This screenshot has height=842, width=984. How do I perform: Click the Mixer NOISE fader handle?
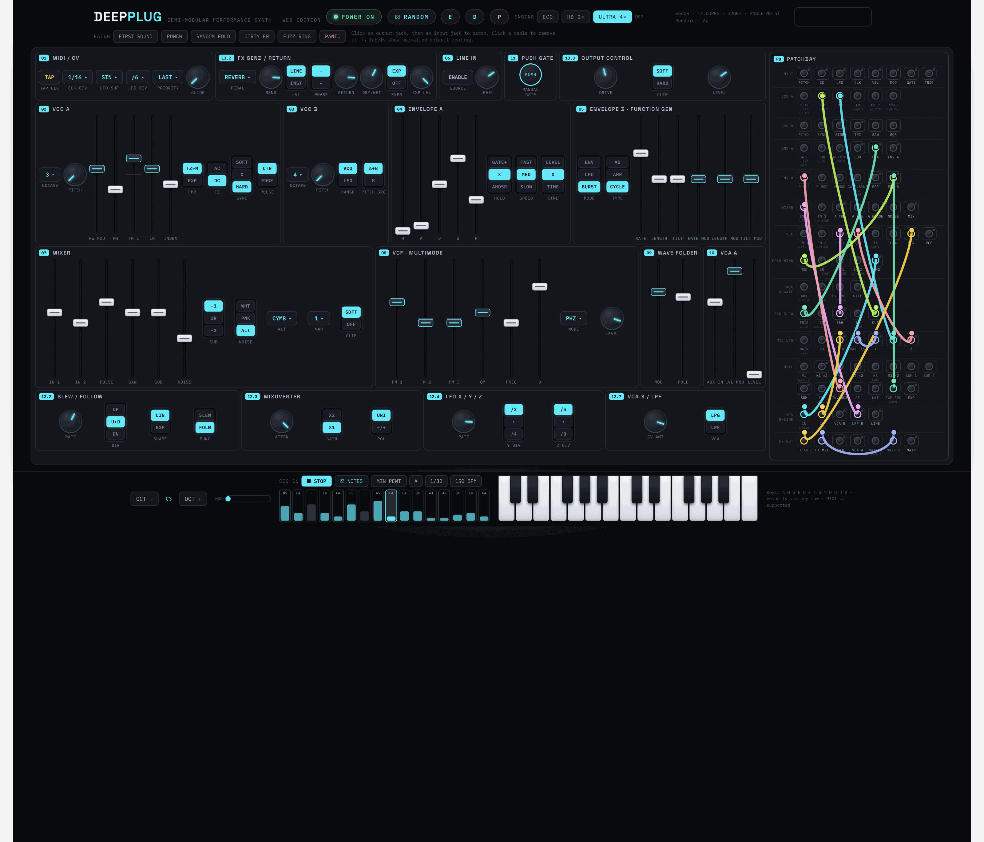pos(184,339)
